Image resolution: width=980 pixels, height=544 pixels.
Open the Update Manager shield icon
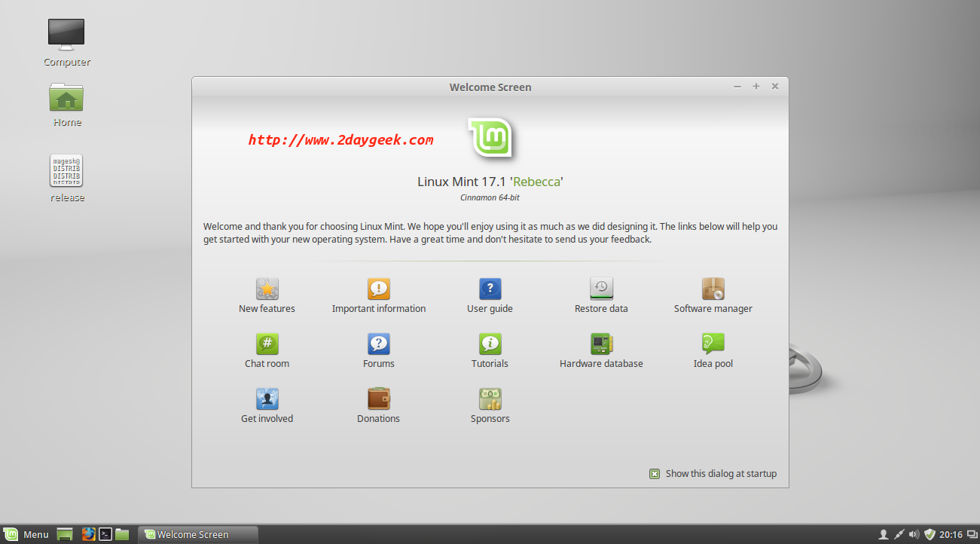pyautogui.click(x=930, y=535)
